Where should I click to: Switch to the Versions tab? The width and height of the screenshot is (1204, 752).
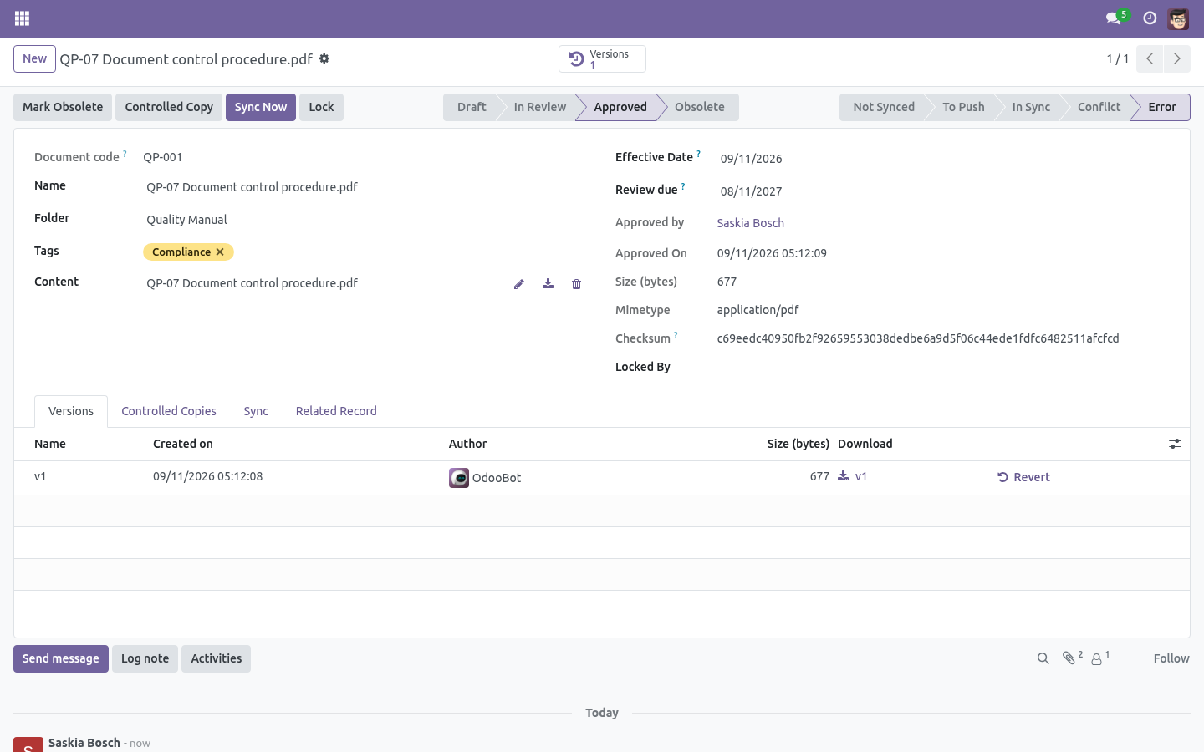71,411
